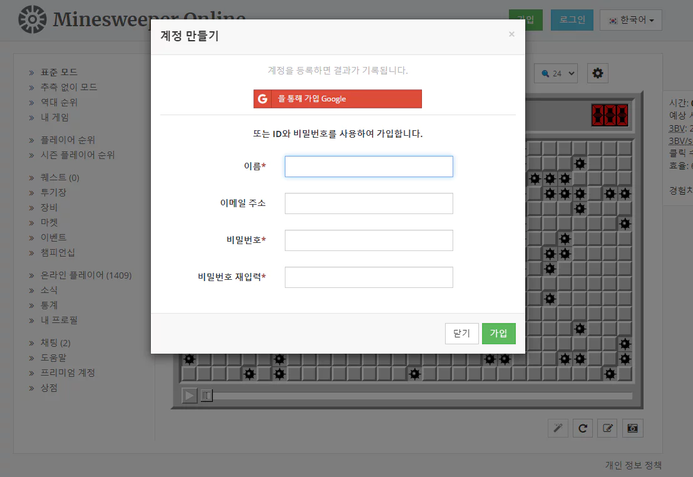The height and width of the screenshot is (477, 693).
Task: Select the 비밀번호 input field
Action: pyautogui.click(x=369, y=240)
